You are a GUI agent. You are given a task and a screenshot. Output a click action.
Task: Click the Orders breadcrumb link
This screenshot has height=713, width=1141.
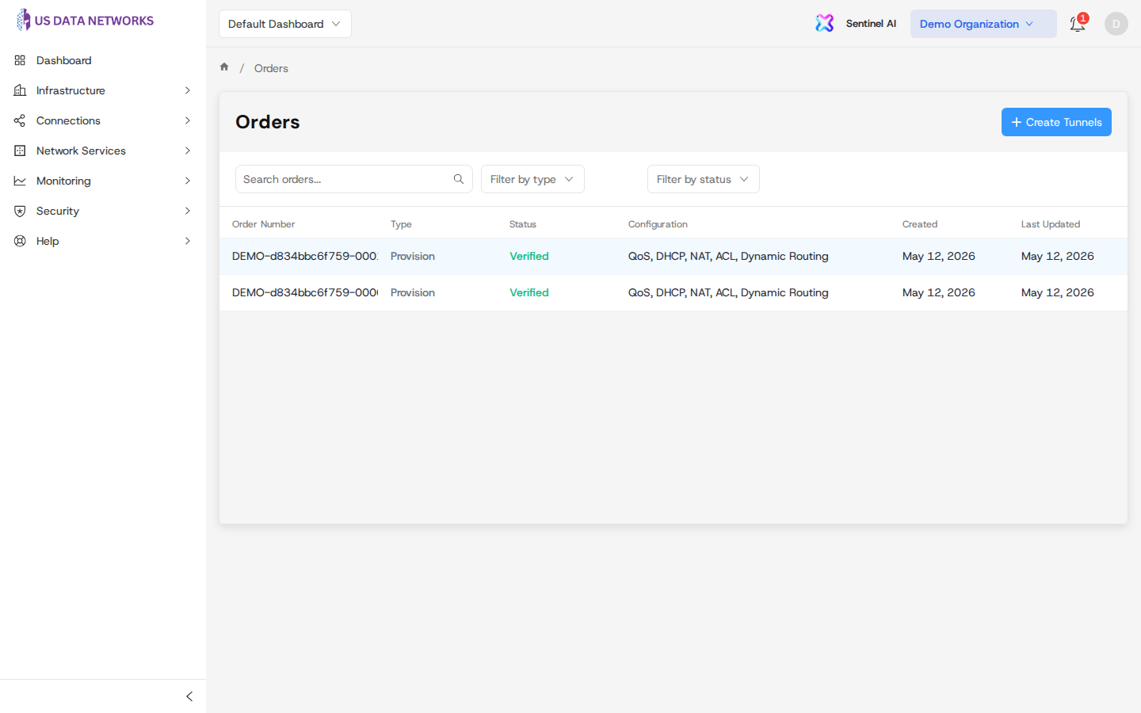tap(271, 68)
